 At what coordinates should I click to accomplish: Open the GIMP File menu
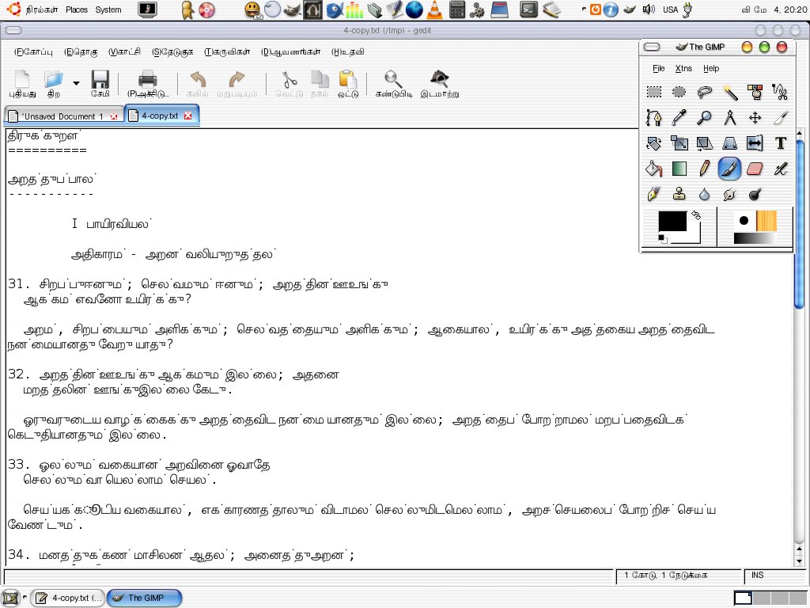pos(659,68)
